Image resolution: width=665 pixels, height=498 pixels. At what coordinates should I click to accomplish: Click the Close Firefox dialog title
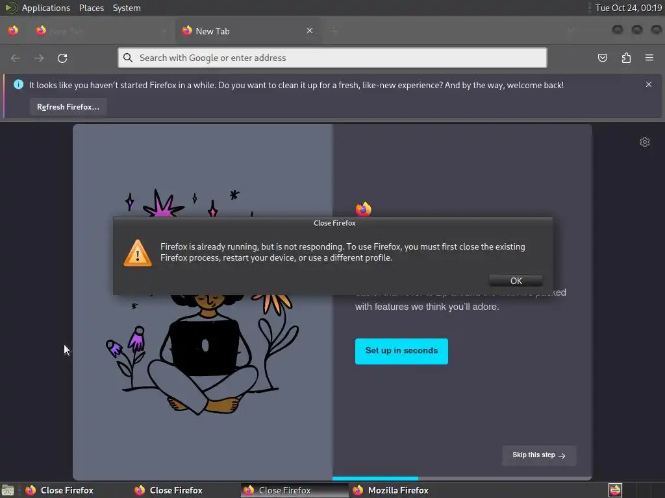[334, 223]
